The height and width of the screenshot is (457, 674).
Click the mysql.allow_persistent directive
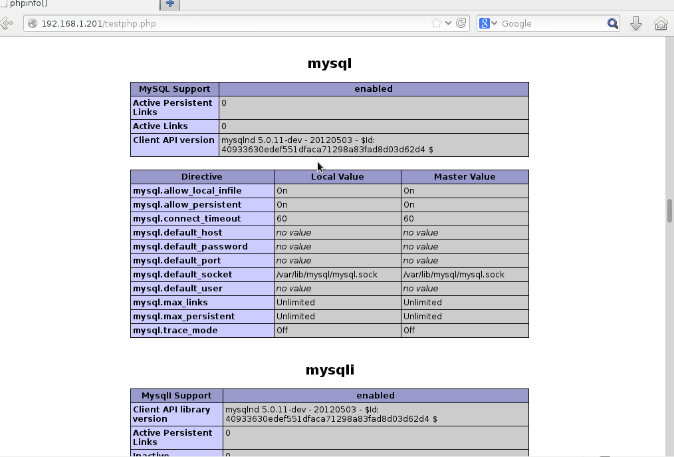[202, 205]
